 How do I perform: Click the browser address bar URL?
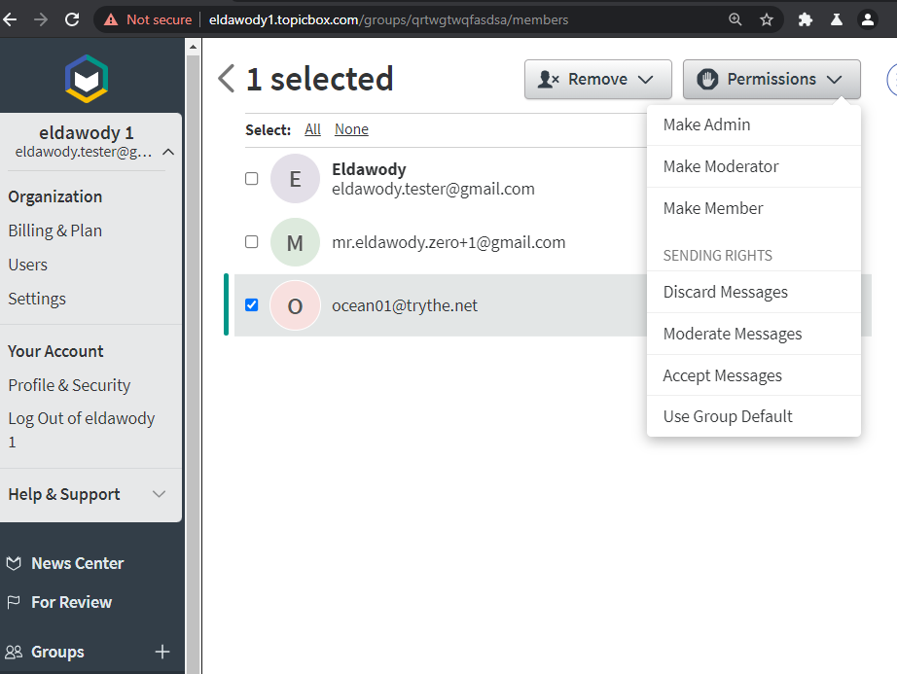pyautogui.click(x=388, y=20)
